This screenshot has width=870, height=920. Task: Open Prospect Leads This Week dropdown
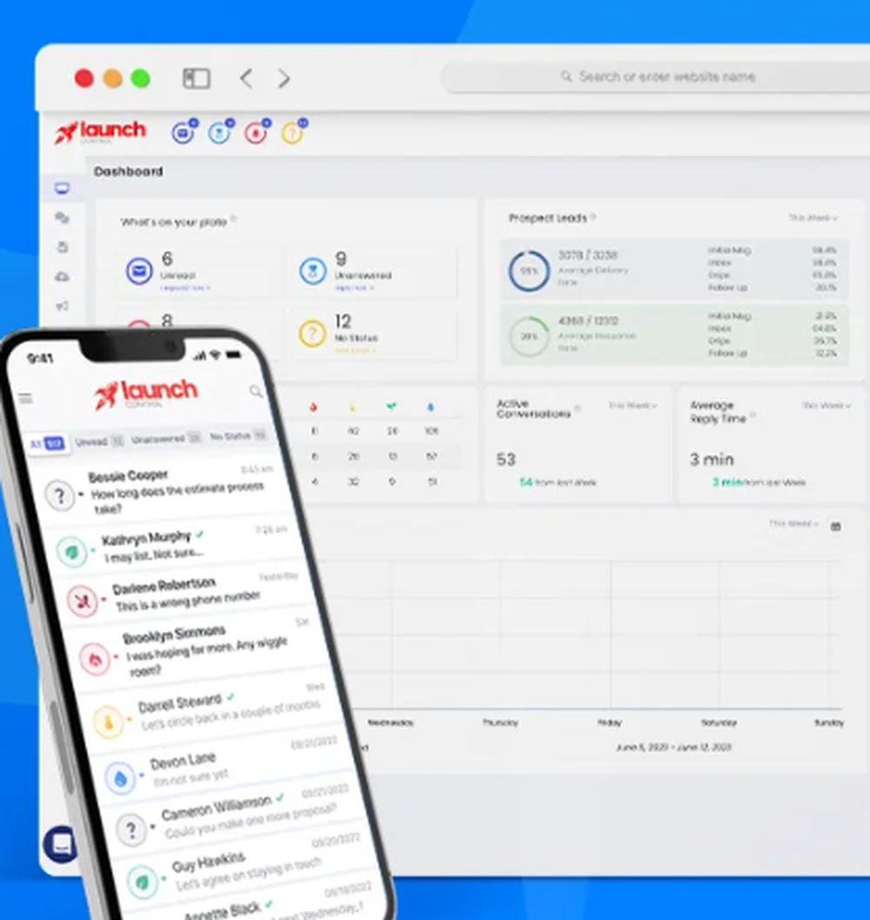[x=813, y=218]
